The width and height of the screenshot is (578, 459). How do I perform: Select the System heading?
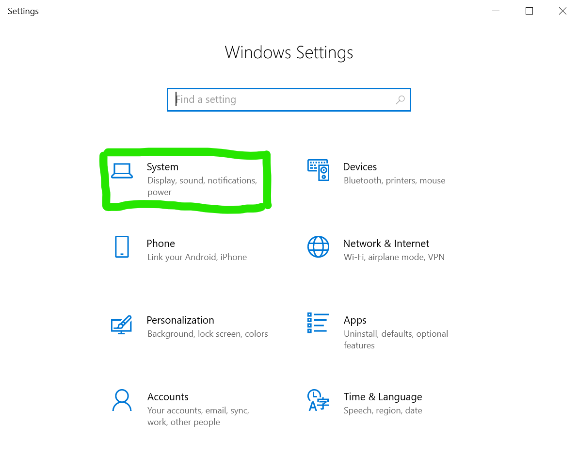pyautogui.click(x=162, y=167)
